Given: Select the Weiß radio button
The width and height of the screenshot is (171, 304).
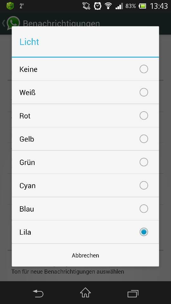Looking at the screenshot, I should [144, 92].
